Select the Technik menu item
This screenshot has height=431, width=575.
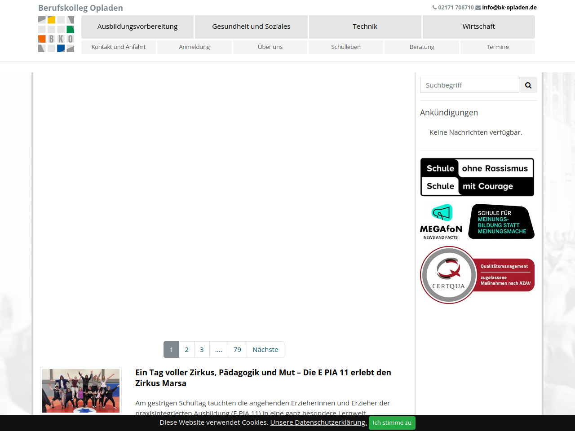tap(365, 26)
